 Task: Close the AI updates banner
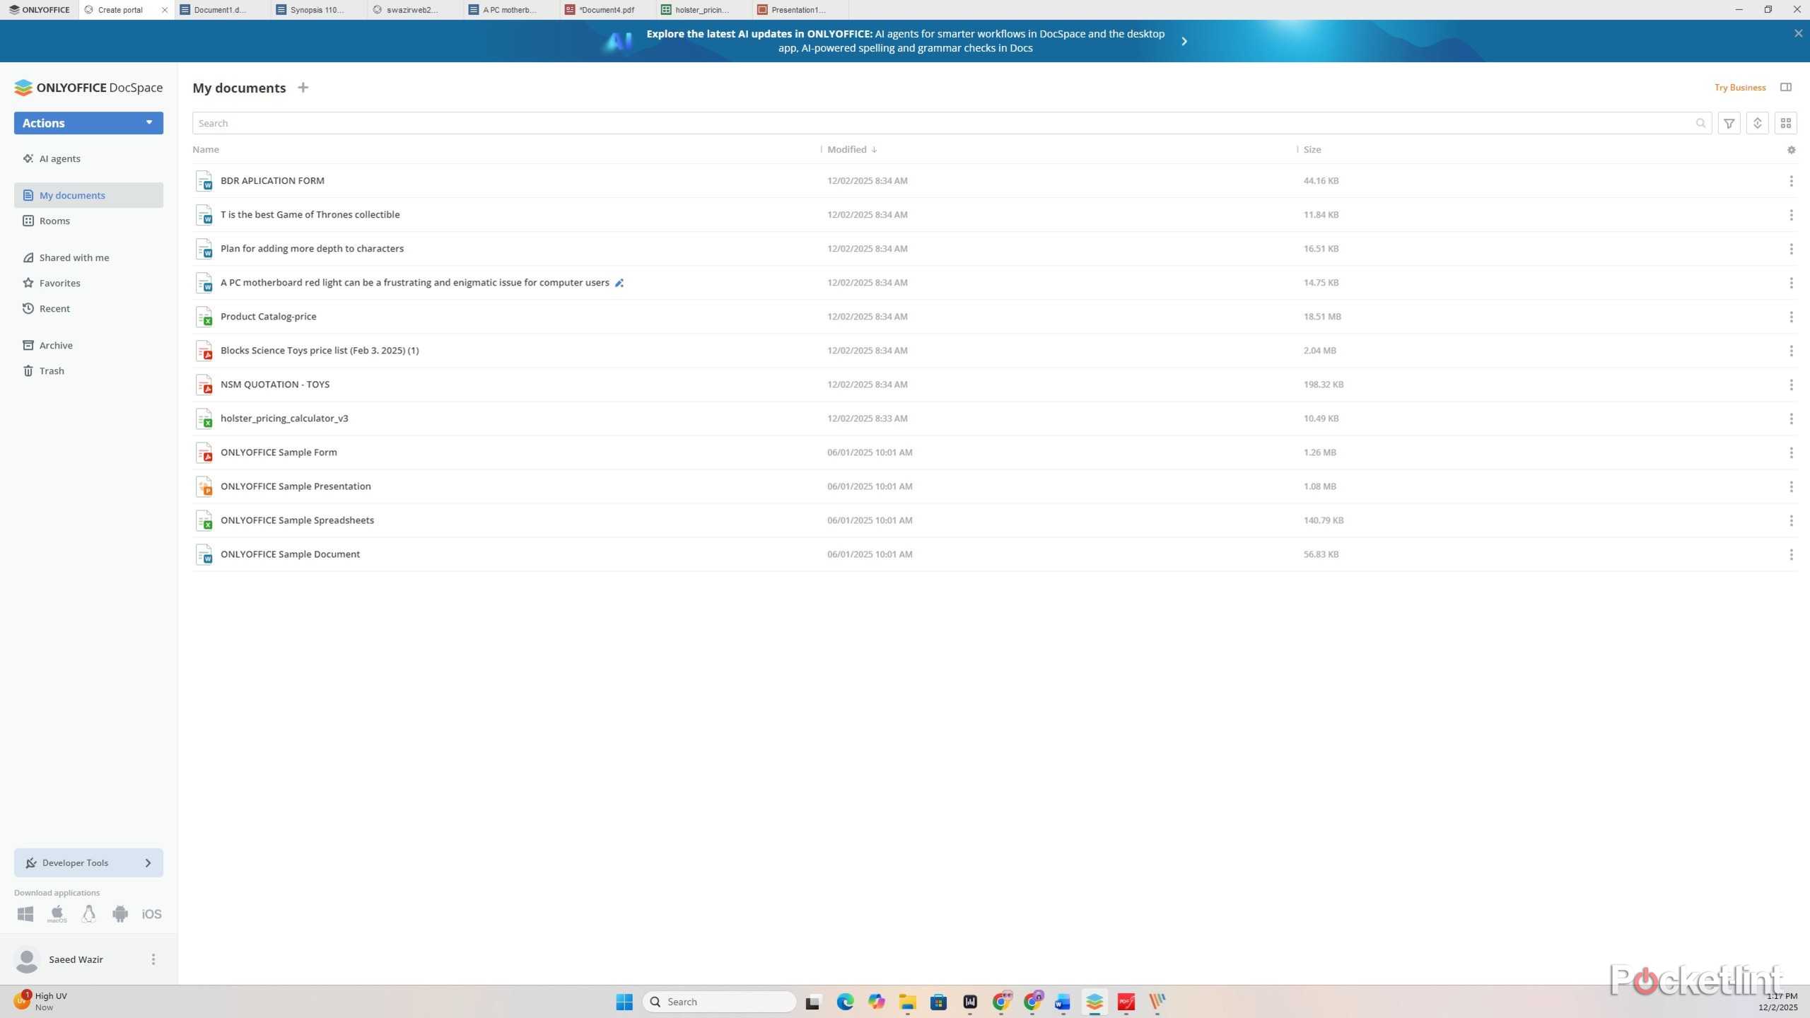(x=1798, y=33)
